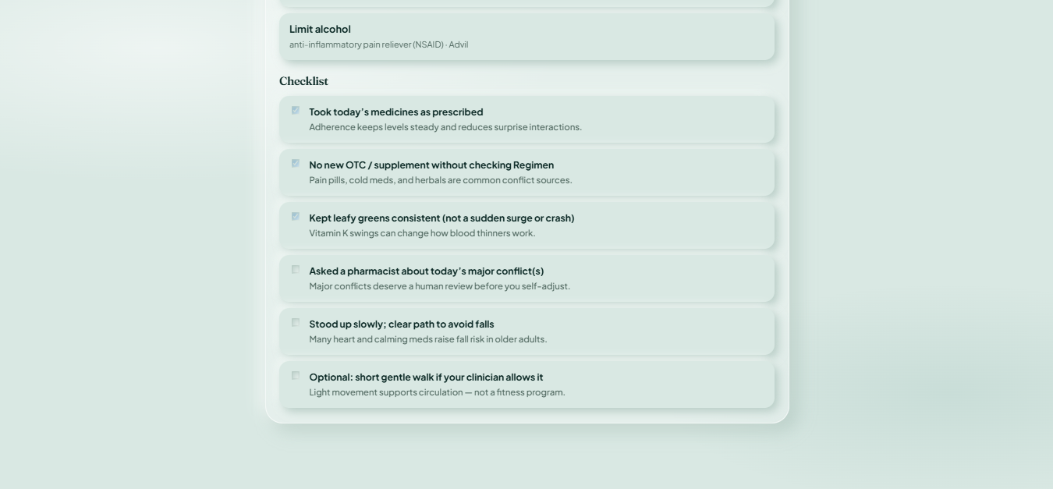This screenshot has width=1053, height=489.
Task: Enable the optional gentle walk checkbox
Action: pyautogui.click(x=296, y=376)
